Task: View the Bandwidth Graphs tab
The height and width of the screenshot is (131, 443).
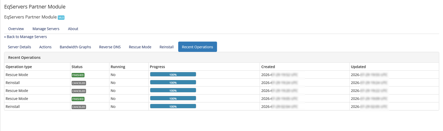Action: [x=75, y=47]
